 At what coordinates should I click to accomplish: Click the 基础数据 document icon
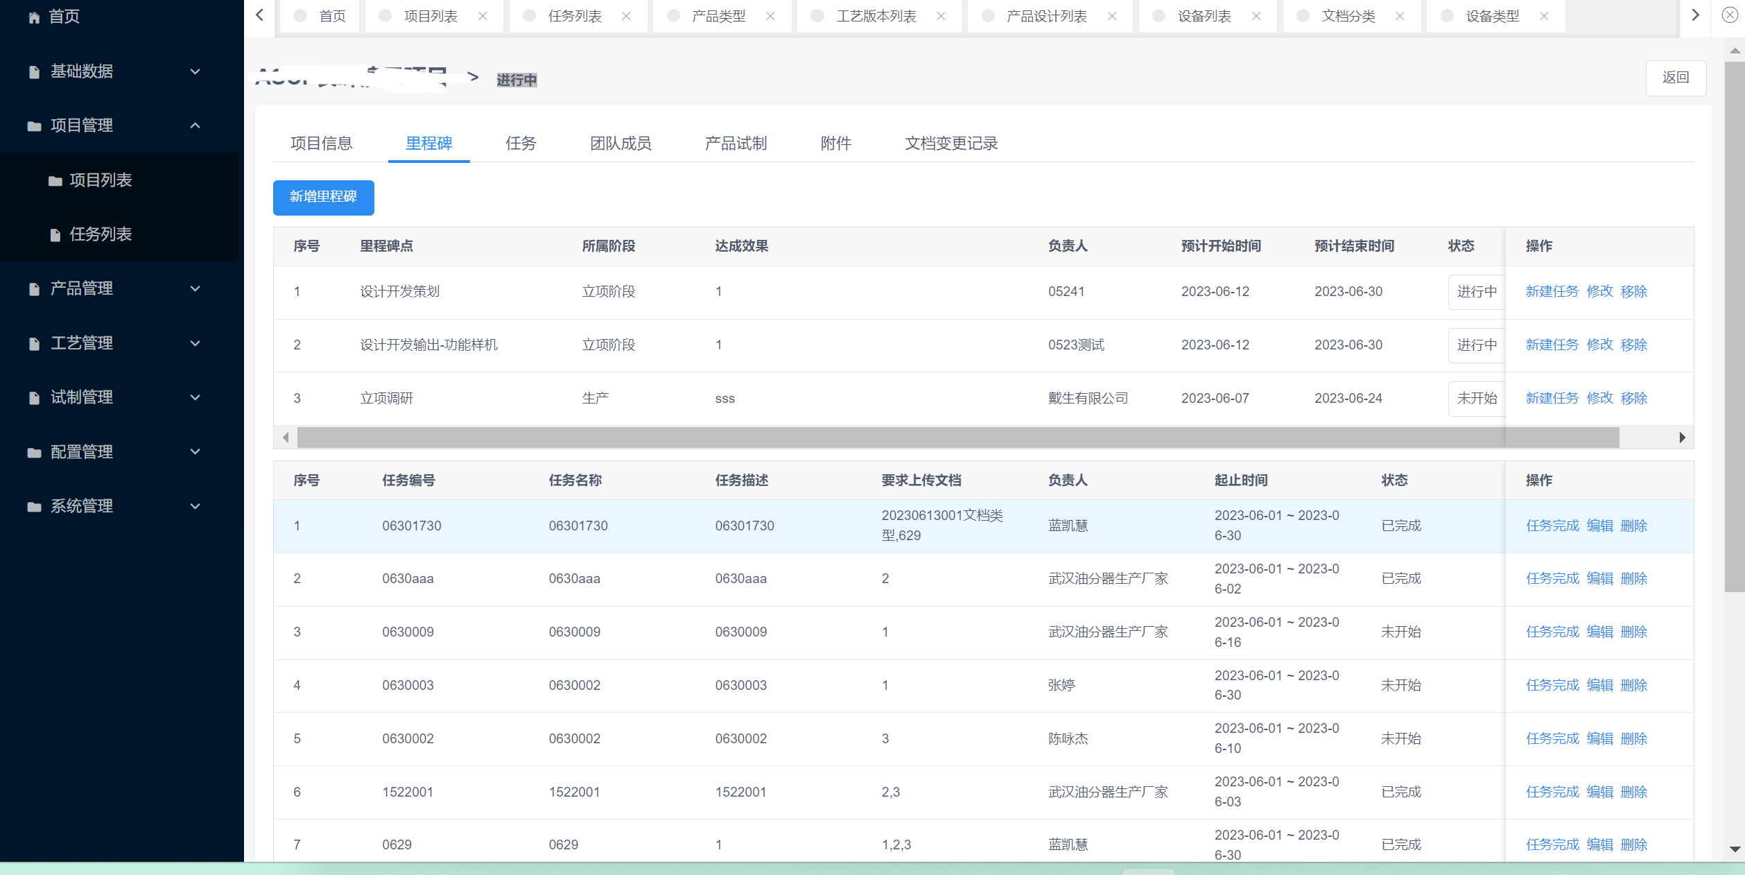pos(34,71)
